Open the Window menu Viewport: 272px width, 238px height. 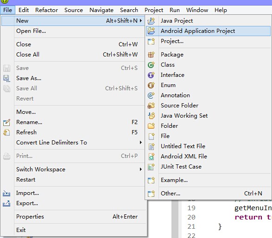point(197,10)
